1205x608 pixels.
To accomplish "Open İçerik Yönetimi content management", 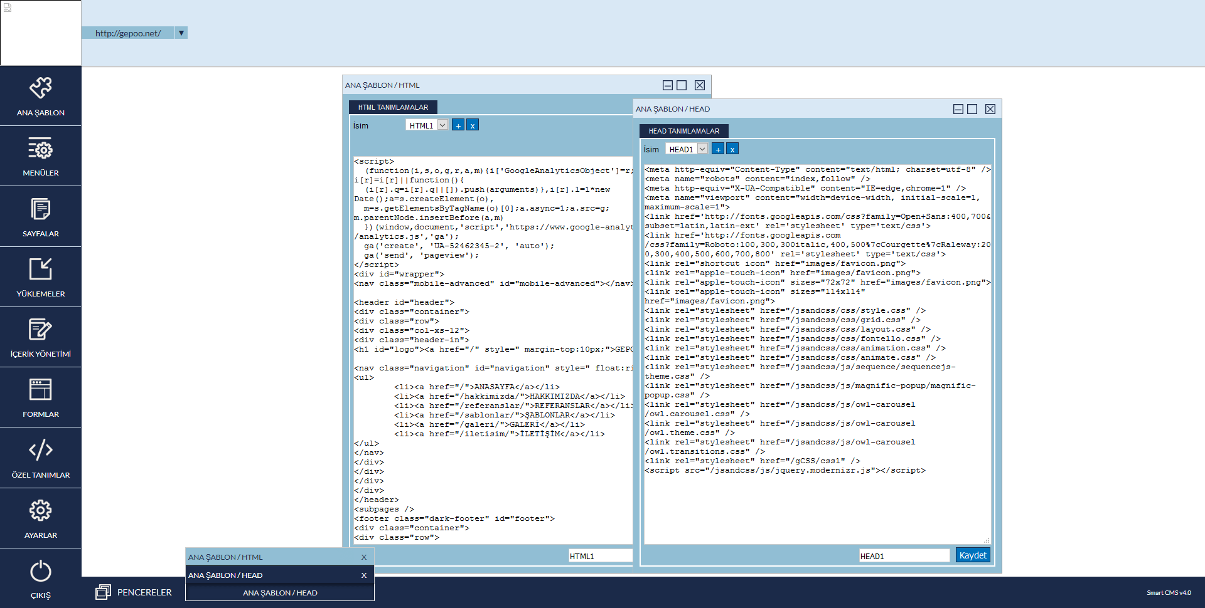I will pyautogui.click(x=41, y=337).
